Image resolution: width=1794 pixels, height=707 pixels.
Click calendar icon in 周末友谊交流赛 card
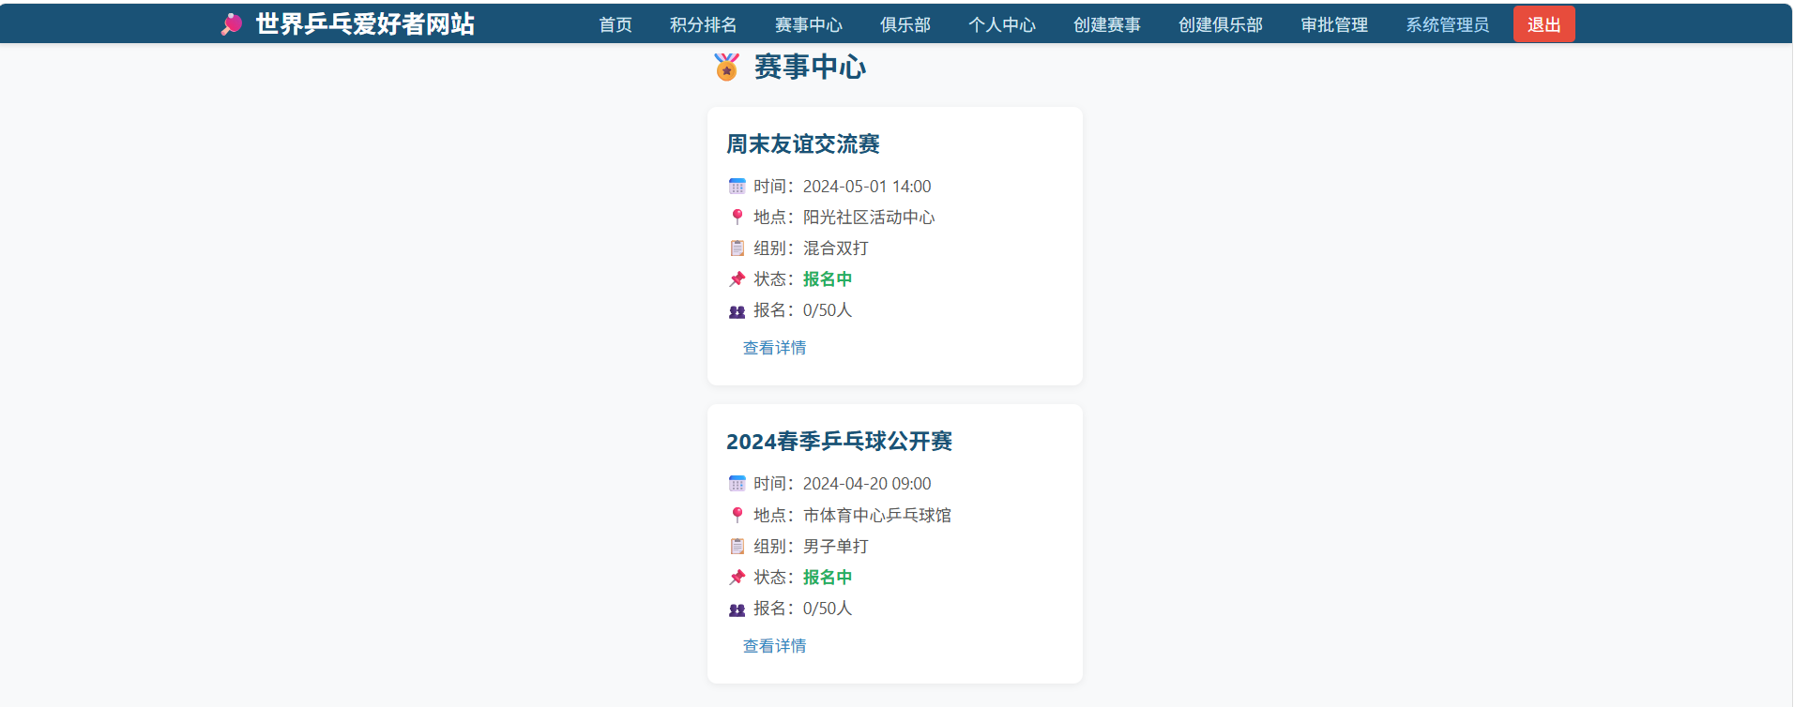tap(737, 187)
